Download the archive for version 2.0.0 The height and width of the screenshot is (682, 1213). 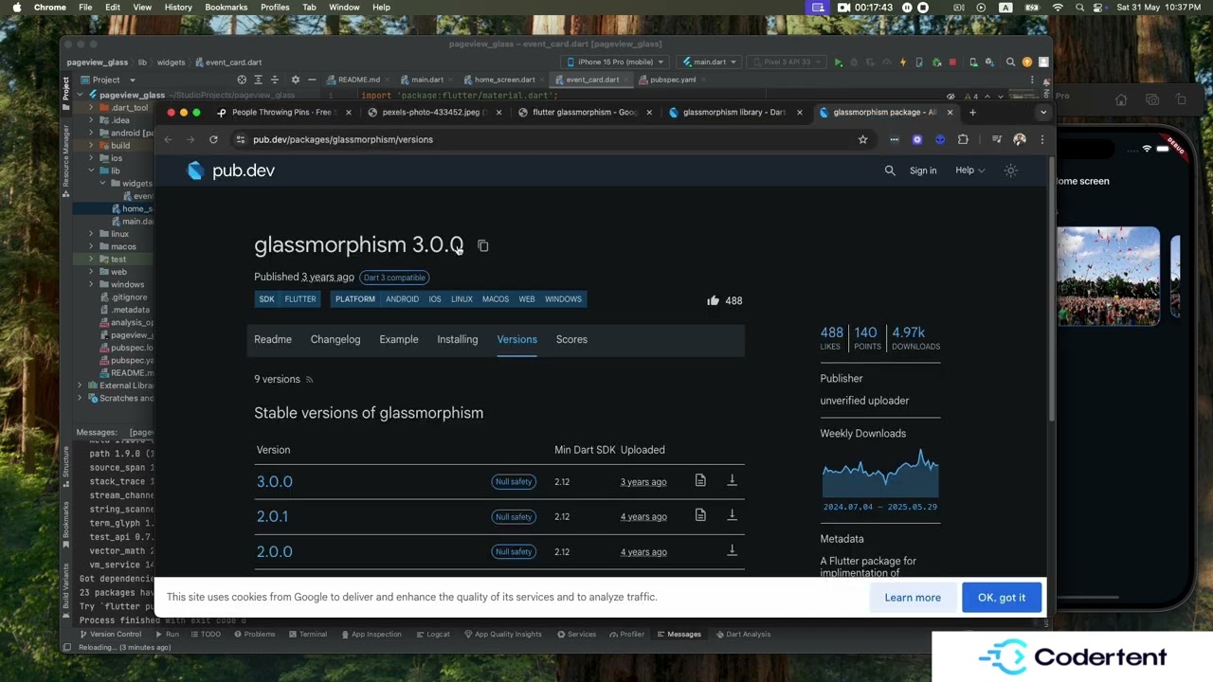point(732,550)
